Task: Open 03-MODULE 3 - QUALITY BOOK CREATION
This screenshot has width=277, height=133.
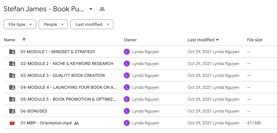Action: (63, 75)
